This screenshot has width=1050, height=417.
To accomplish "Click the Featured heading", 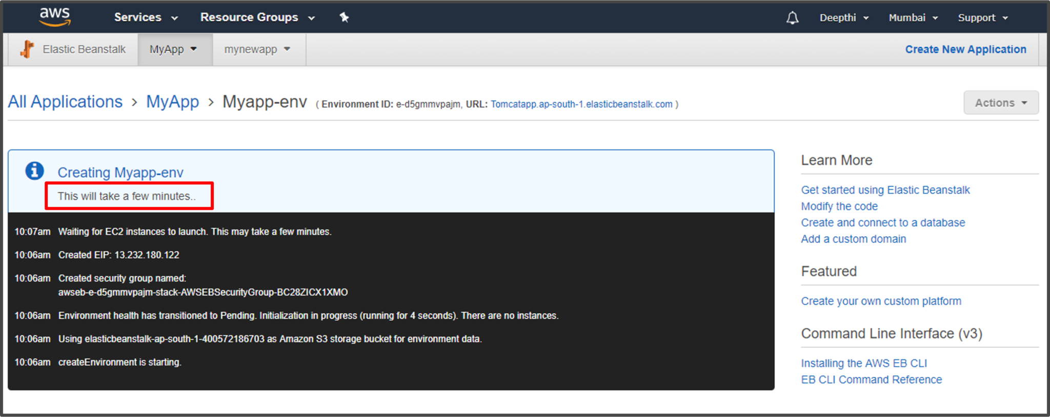I will (x=829, y=272).
